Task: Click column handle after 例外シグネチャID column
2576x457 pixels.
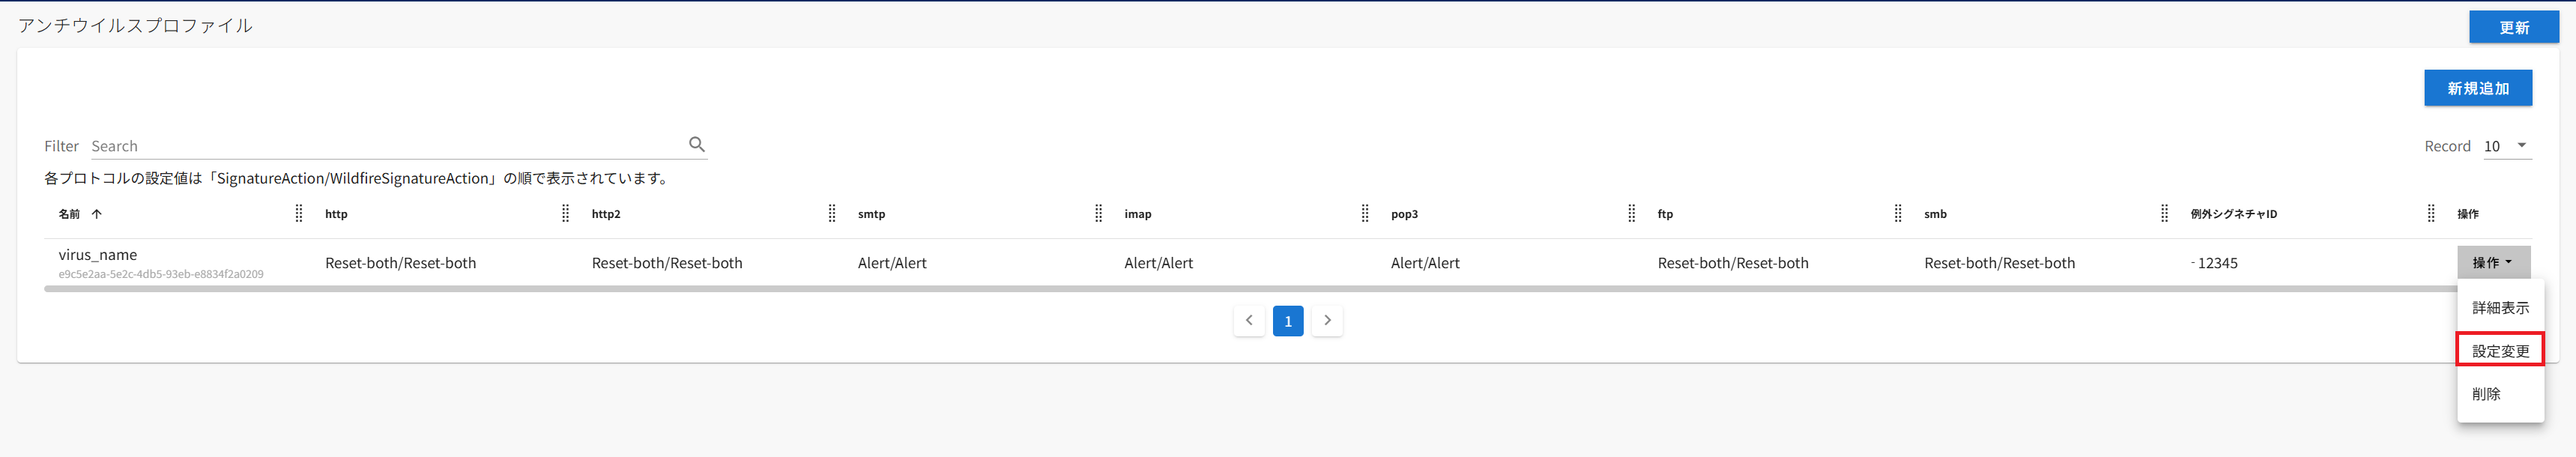Action: (x=2431, y=213)
